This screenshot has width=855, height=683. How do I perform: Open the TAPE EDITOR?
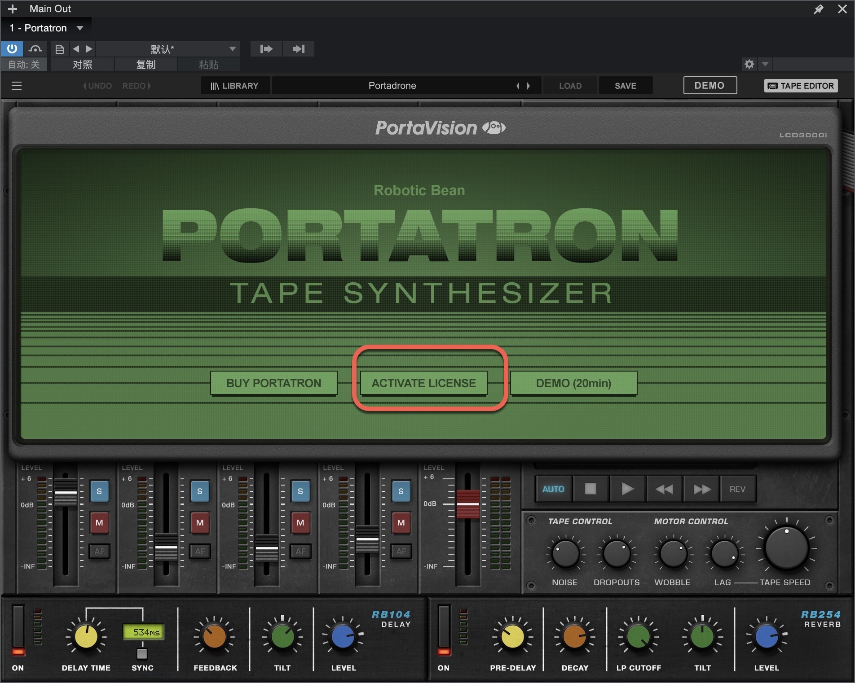pyautogui.click(x=801, y=86)
